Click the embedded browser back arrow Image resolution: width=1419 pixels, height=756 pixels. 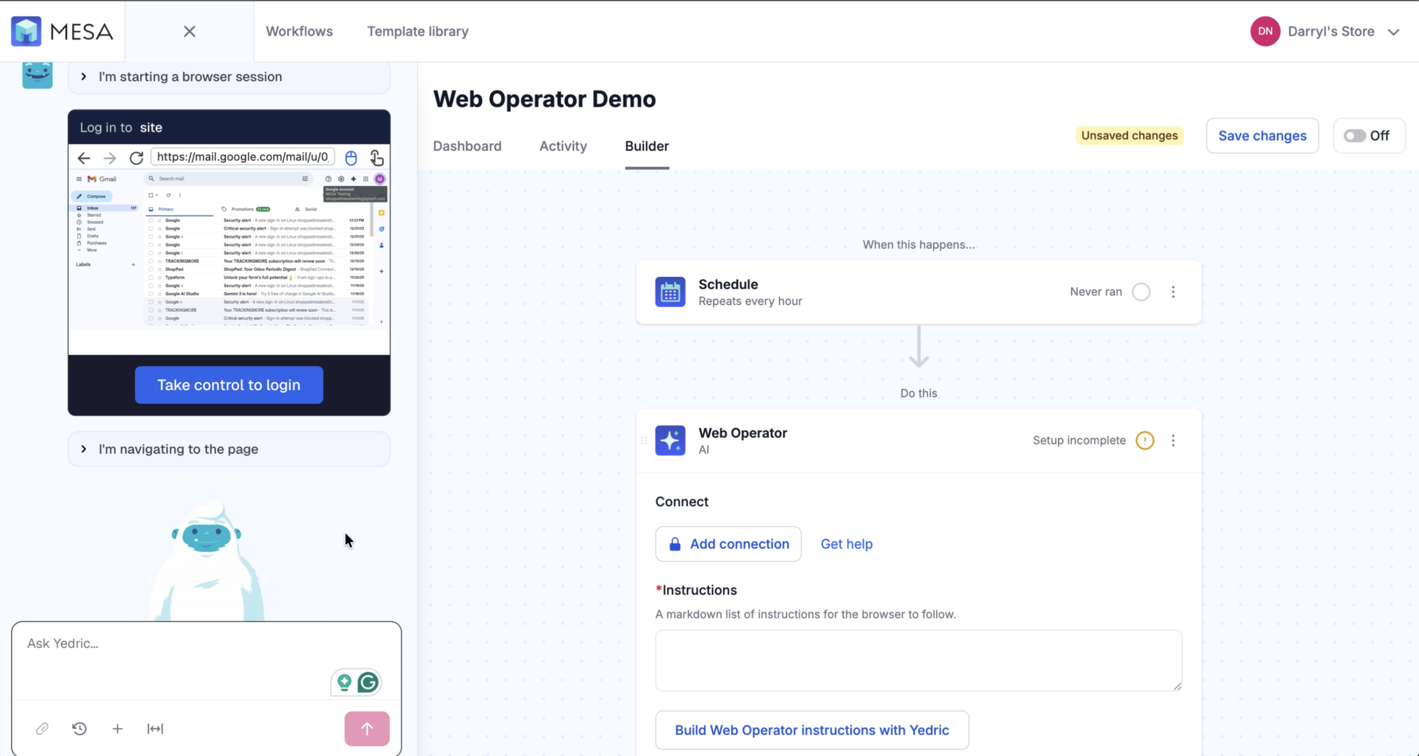(x=84, y=159)
